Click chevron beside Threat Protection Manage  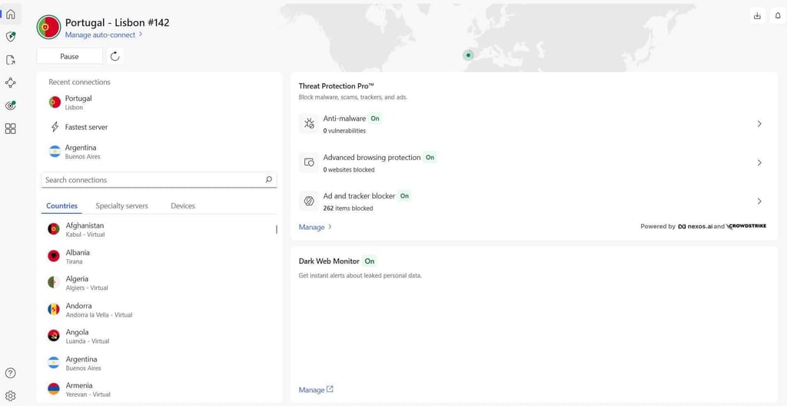tap(330, 227)
